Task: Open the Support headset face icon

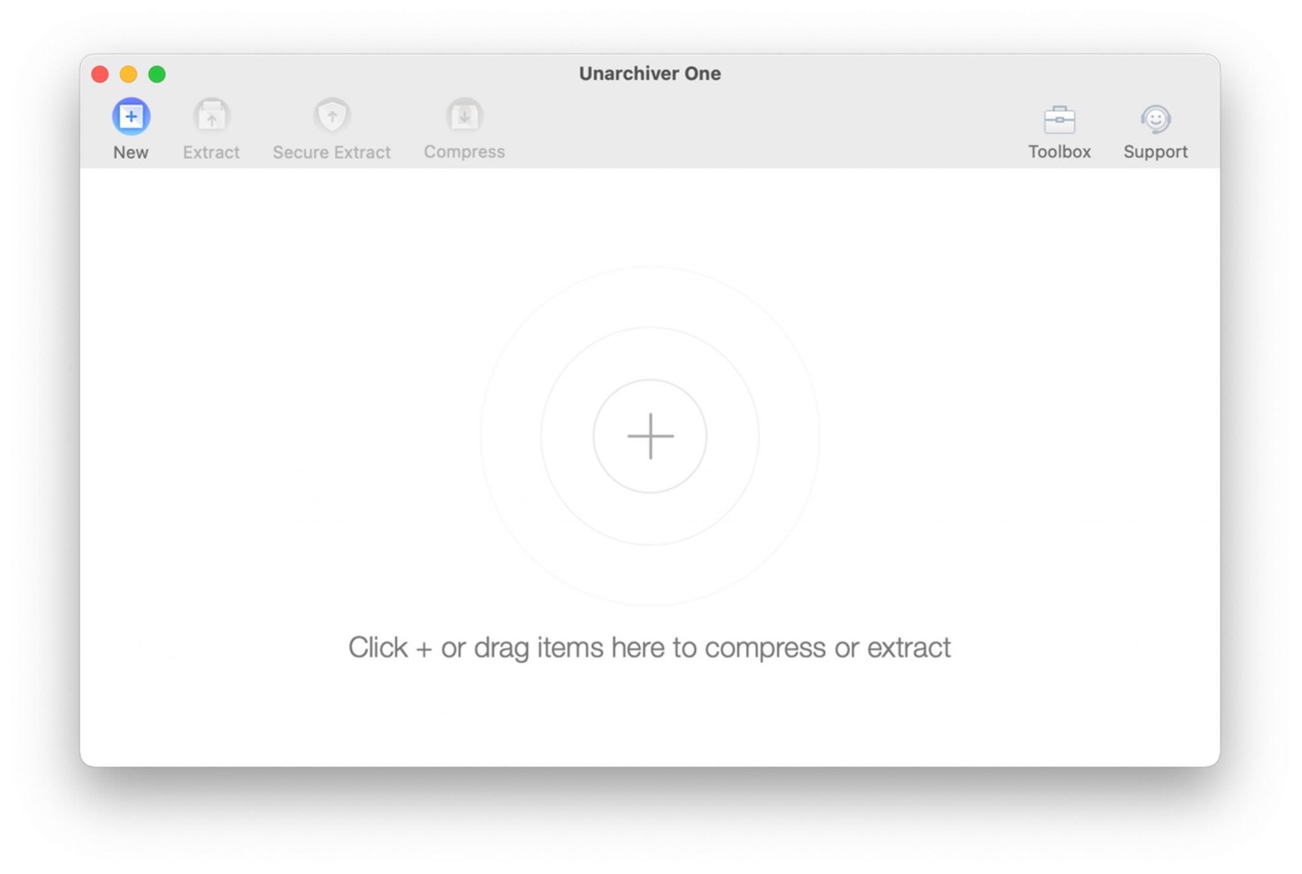Action: 1155,119
